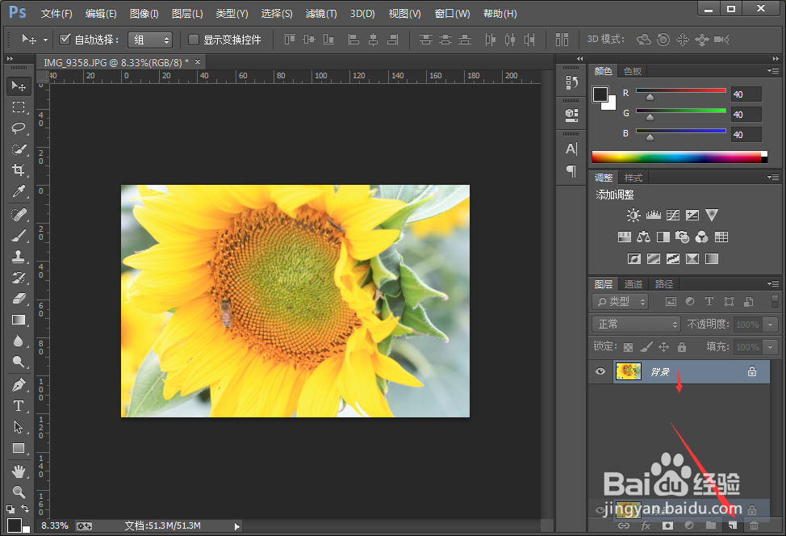Open the Paragraph panel icon
Viewport: 786px width, 536px height.
(571, 171)
